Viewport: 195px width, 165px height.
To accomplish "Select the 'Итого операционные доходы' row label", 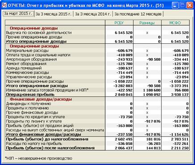I will tap(36, 41).
